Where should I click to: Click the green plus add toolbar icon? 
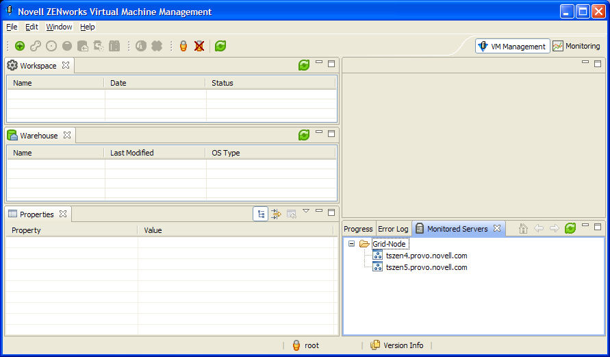(20, 46)
